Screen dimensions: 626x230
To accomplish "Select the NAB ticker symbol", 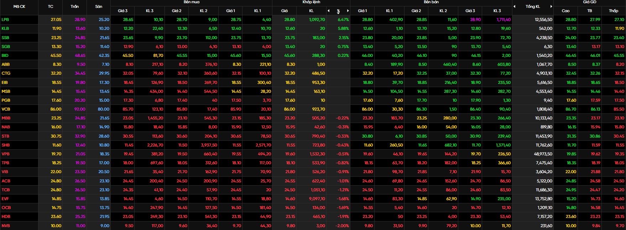I will [6, 127].
